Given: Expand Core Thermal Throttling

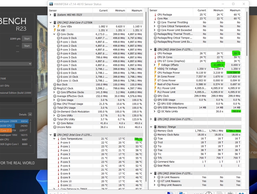Looking at the screenshot, I should pyautogui.click(x=155, y=22).
